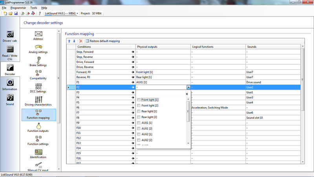This screenshot has width=314, height=177.
Task: Open DCC Settings
Action: click(x=38, y=88)
